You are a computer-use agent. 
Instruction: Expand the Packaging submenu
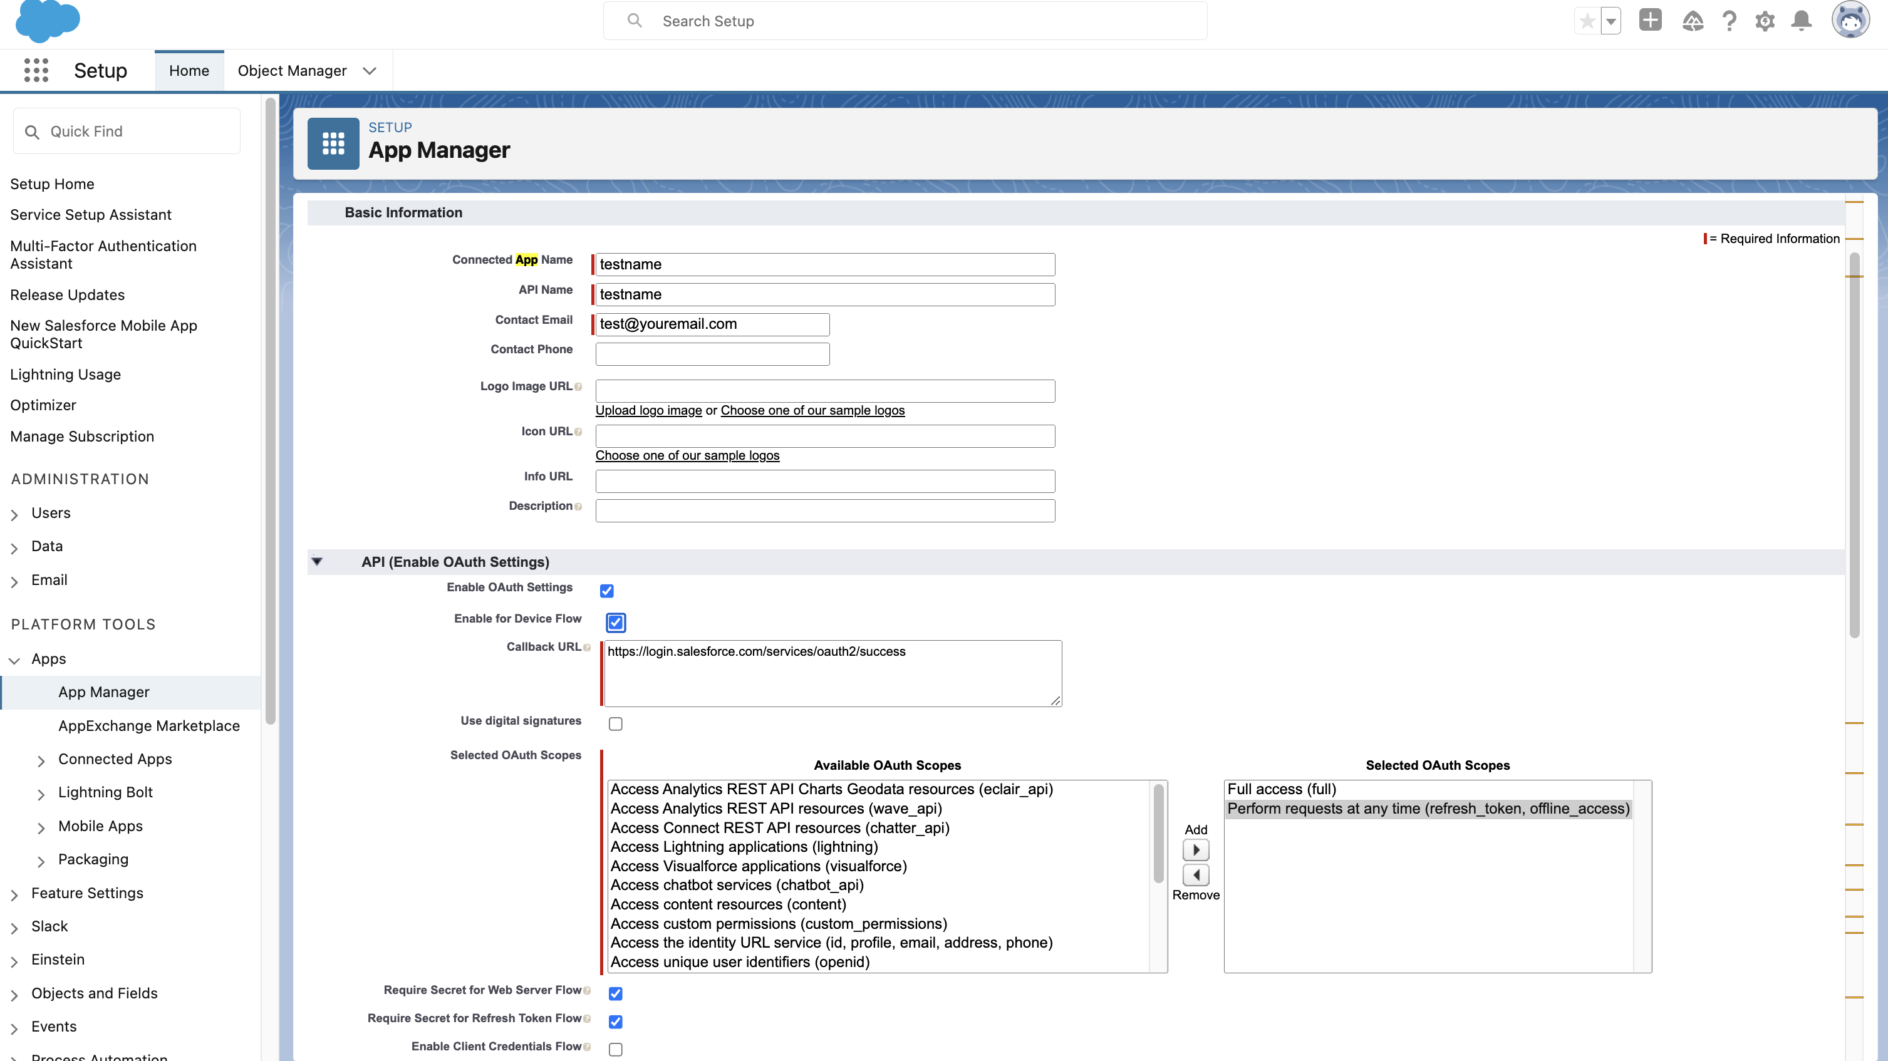(x=41, y=862)
